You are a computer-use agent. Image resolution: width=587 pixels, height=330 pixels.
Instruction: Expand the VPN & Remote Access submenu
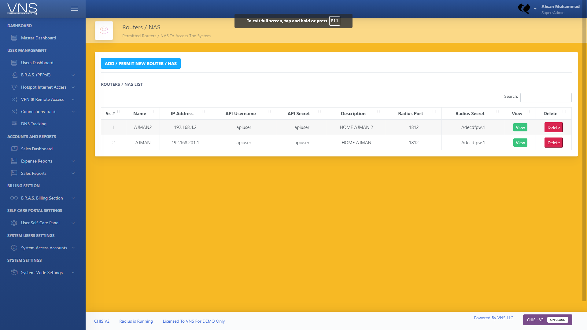coord(73,99)
